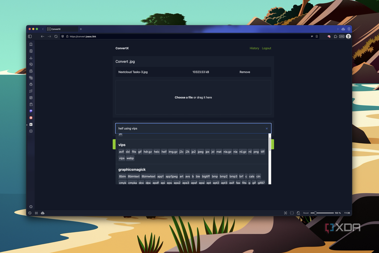Click Choose a file upload area
Screen dimensions: 379x253
pyautogui.click(x=193, y=97)
